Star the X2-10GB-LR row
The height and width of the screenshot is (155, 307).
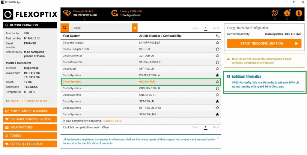[217, 56]
